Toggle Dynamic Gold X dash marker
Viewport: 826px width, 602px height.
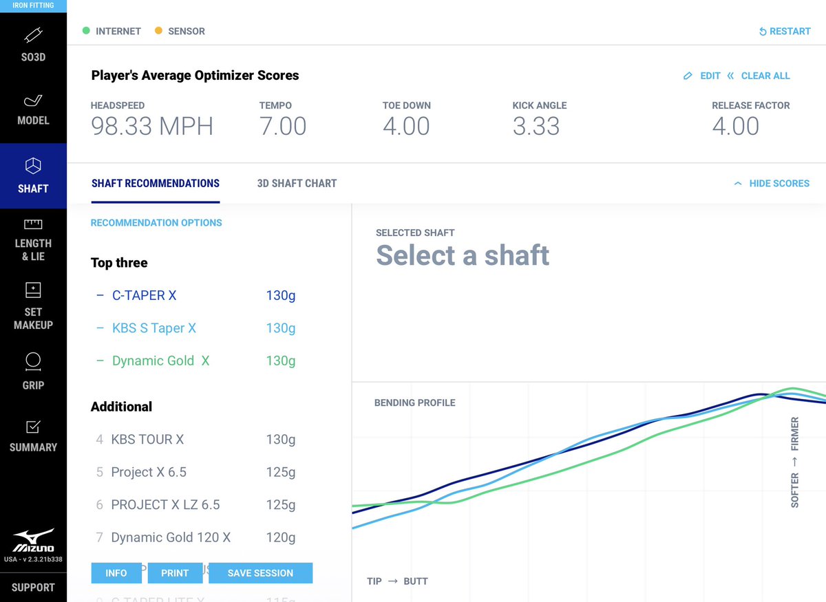(100, 361)
